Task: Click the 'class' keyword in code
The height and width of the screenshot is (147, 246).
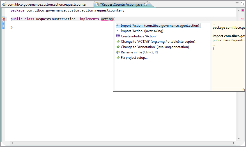Action: 29,19
